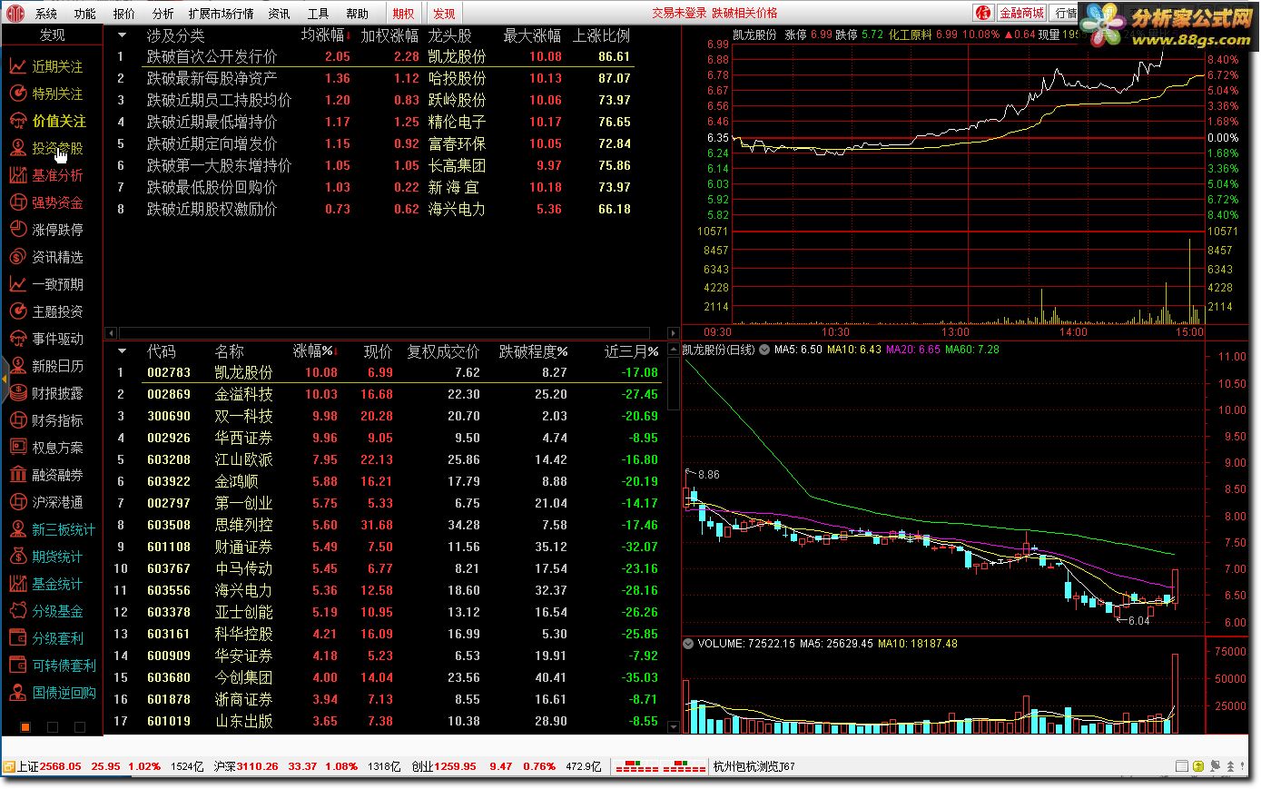Open 事件驱动 sidebar item
The height and width of the screenshot is (789, 1261).
coord(45,339)
